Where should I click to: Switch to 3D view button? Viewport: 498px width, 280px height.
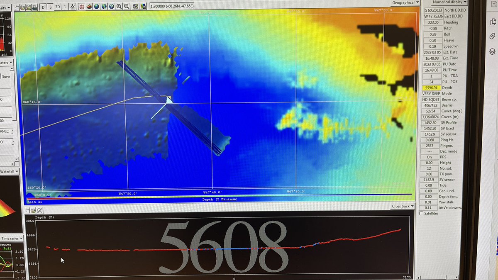[x=57, y=7]
